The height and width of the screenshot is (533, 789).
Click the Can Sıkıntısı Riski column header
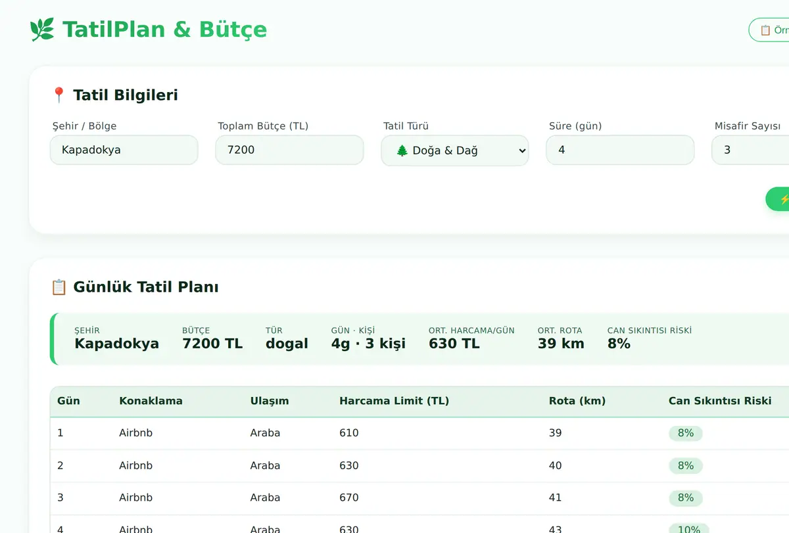tap(720, 401)
